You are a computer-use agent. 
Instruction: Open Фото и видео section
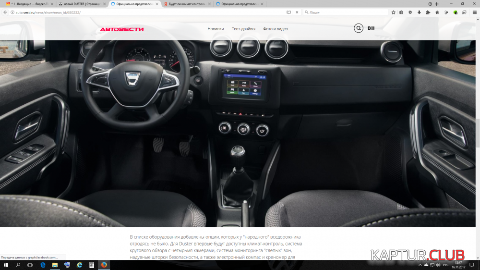click(x=276, y=29)
